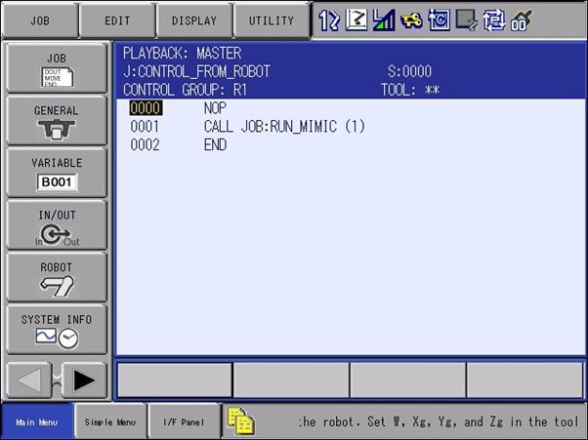Viewport: 588px width, 440px height.
Task: Open the EDIT top menu
Action: (x=117, y=20)
